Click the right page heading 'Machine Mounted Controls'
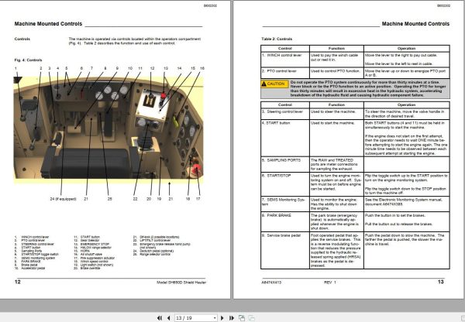The width and height of the screenshot is (465, 322). (x=415, y=24)
